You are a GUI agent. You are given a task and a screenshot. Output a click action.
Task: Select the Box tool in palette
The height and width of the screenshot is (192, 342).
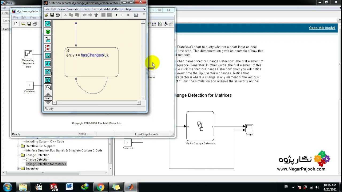coord(48,80)
